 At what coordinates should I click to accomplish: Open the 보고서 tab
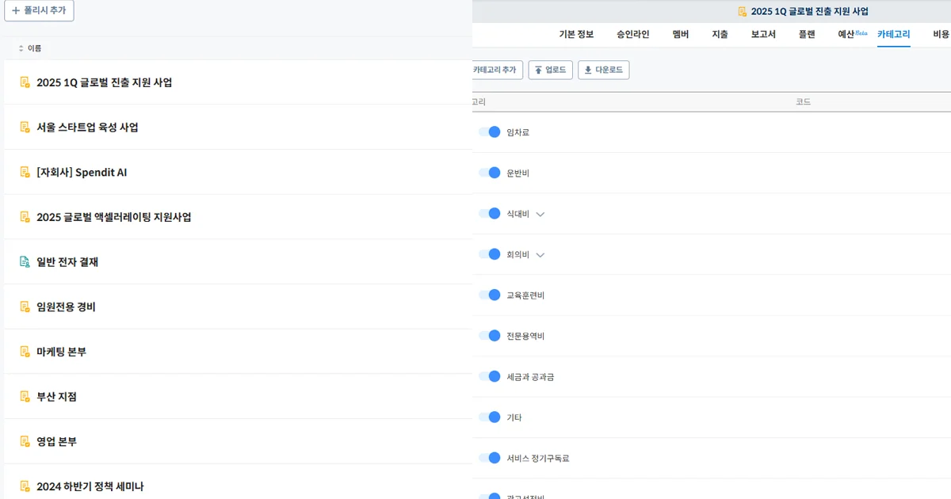coord(762,34)
